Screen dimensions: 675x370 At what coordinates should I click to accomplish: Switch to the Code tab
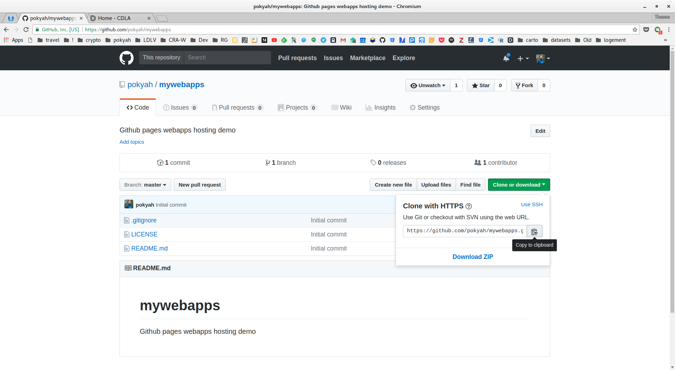(x=138, y=108)
